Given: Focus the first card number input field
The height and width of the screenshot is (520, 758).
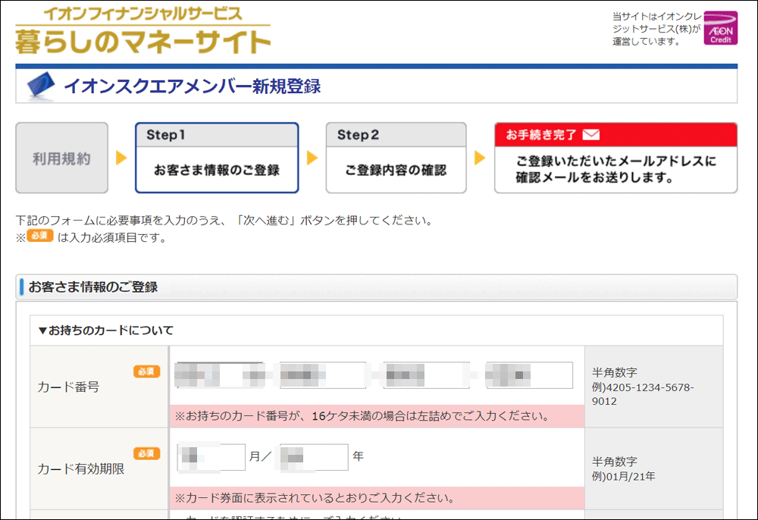Looking at the screenshot, I should coord(219,375).
